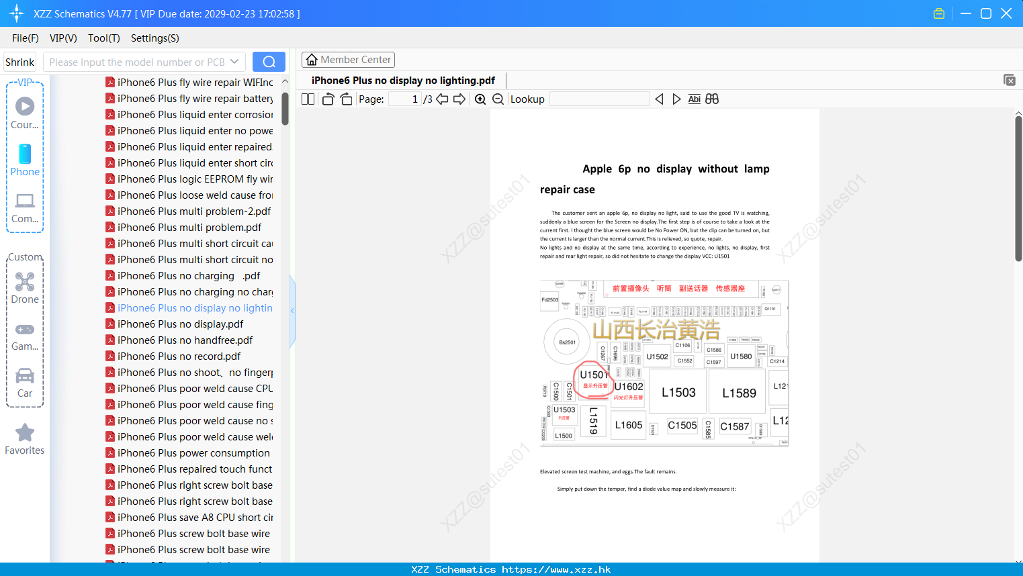Click the Shrink button
The height and width of the screenshot is (576, 1023).
(x=19, y=62)
